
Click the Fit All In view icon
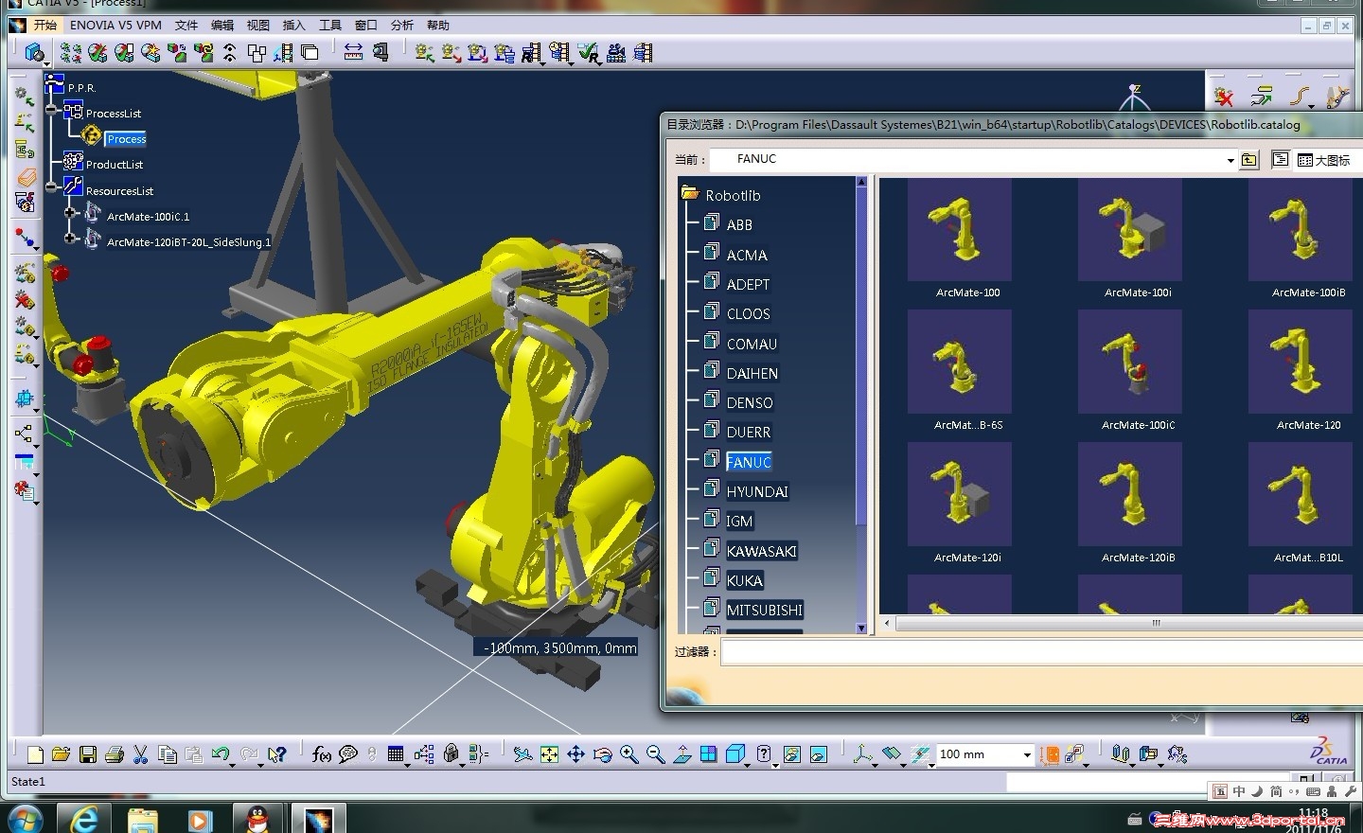(x=549, y=754)
